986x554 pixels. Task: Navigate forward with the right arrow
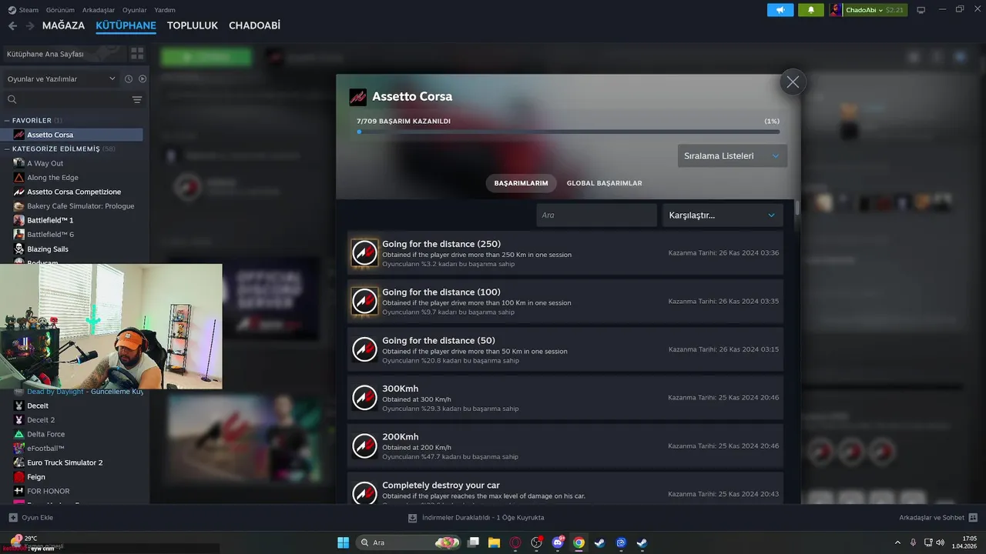click(30, 25)
